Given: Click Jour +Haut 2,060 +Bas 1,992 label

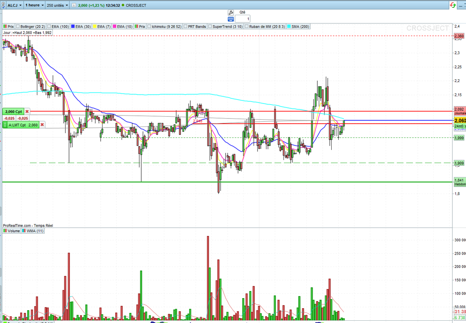Looking at the screenshot, I should click(27, 33).
